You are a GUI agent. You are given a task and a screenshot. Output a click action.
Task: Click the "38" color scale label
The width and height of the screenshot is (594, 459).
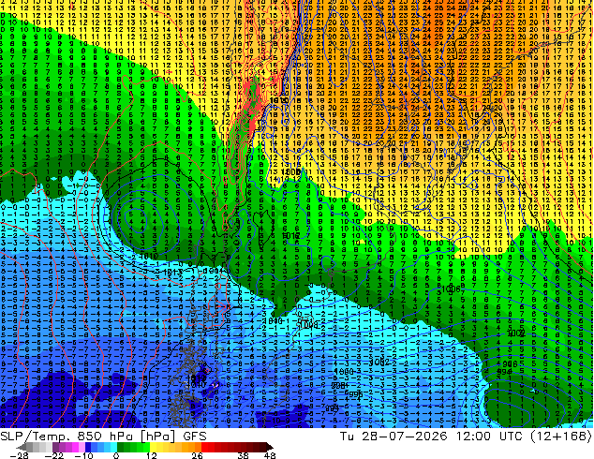pos(243,455)
